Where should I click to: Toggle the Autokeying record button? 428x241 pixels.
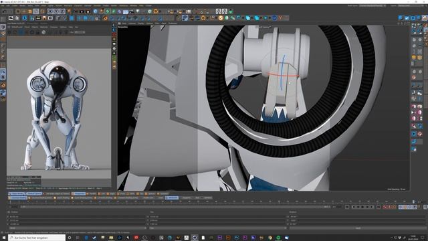click(389, 207)
